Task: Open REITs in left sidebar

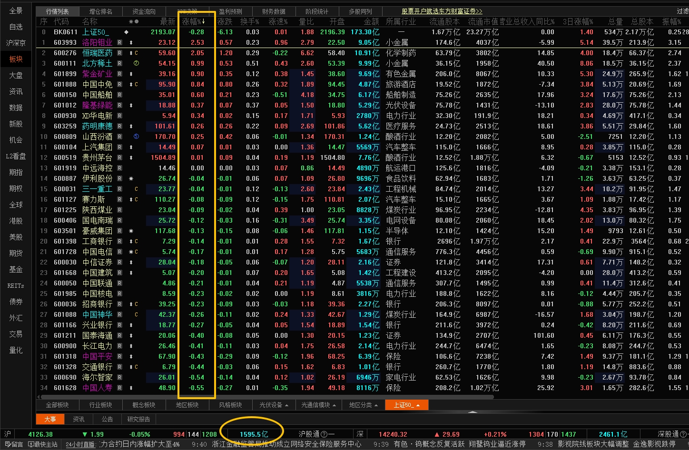Action: click(16, 285)
